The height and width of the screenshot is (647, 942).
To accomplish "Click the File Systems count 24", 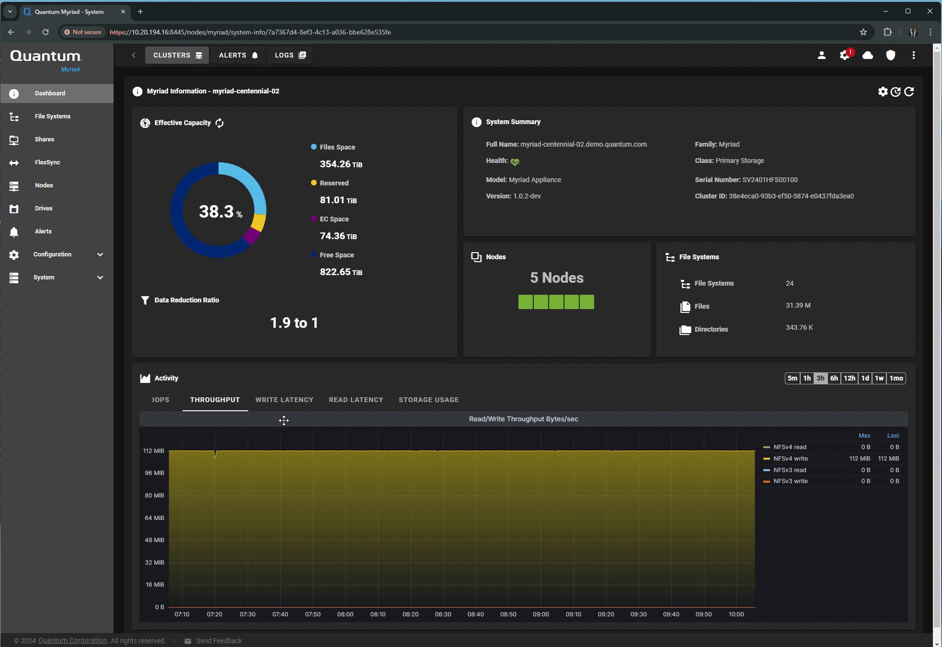I will click(790, 284).
